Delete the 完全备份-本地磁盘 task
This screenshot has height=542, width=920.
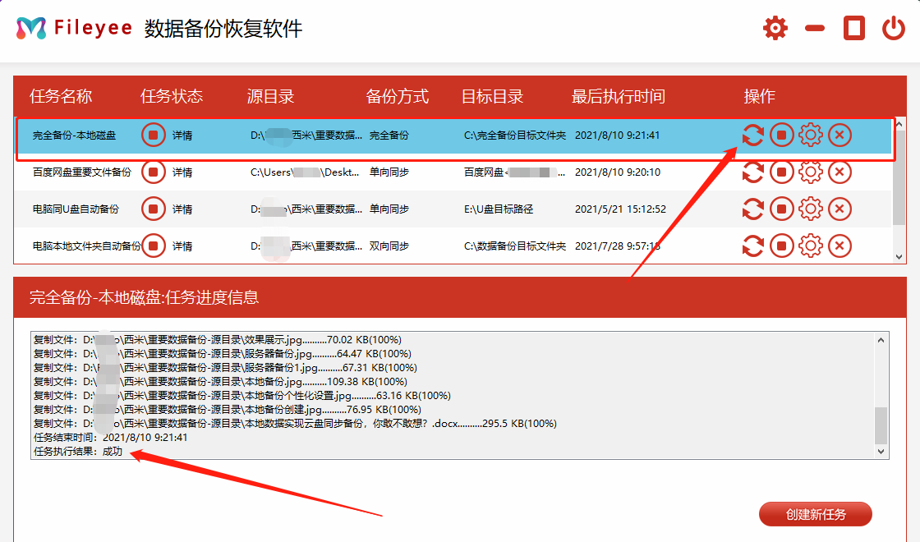(x=839, y=135)
